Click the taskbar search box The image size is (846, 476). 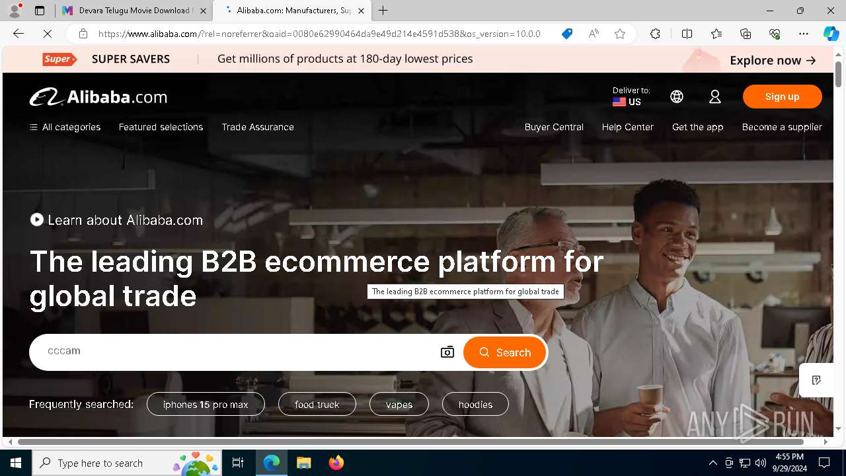point(126,463)
